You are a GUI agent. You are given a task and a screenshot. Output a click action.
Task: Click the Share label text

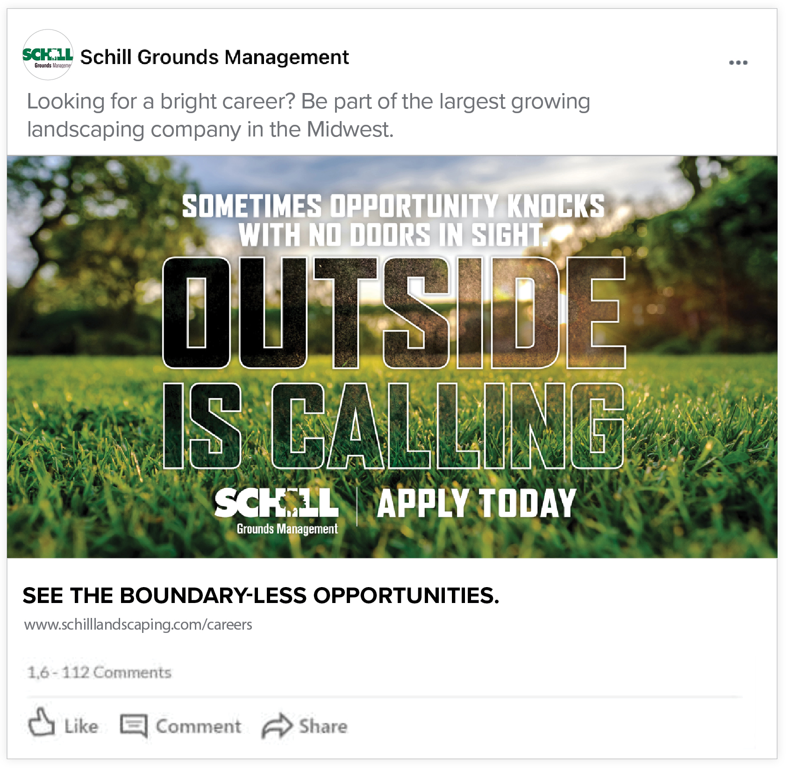point(323,726)
